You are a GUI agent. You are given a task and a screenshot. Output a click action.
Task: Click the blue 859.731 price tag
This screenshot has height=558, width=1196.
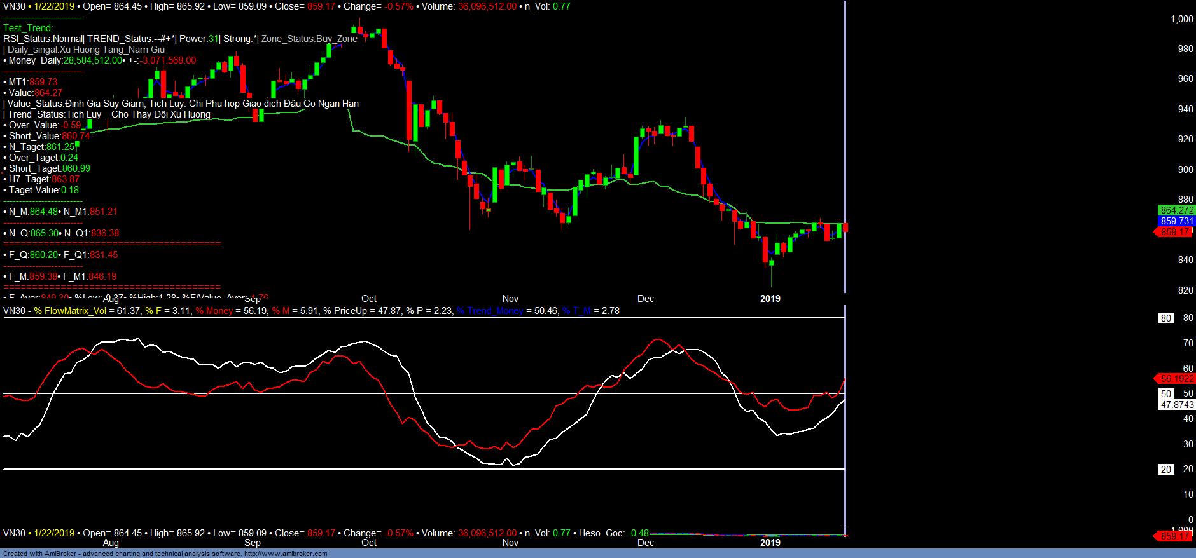(x=1176, y=221)
